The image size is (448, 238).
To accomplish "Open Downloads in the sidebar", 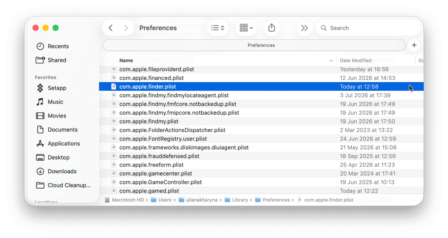I will pos(62,171).
